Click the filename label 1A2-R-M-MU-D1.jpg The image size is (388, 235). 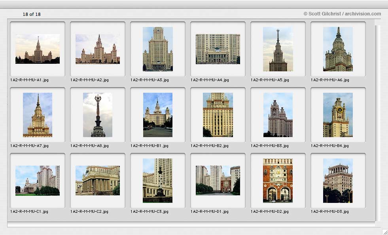click(210, 212)
